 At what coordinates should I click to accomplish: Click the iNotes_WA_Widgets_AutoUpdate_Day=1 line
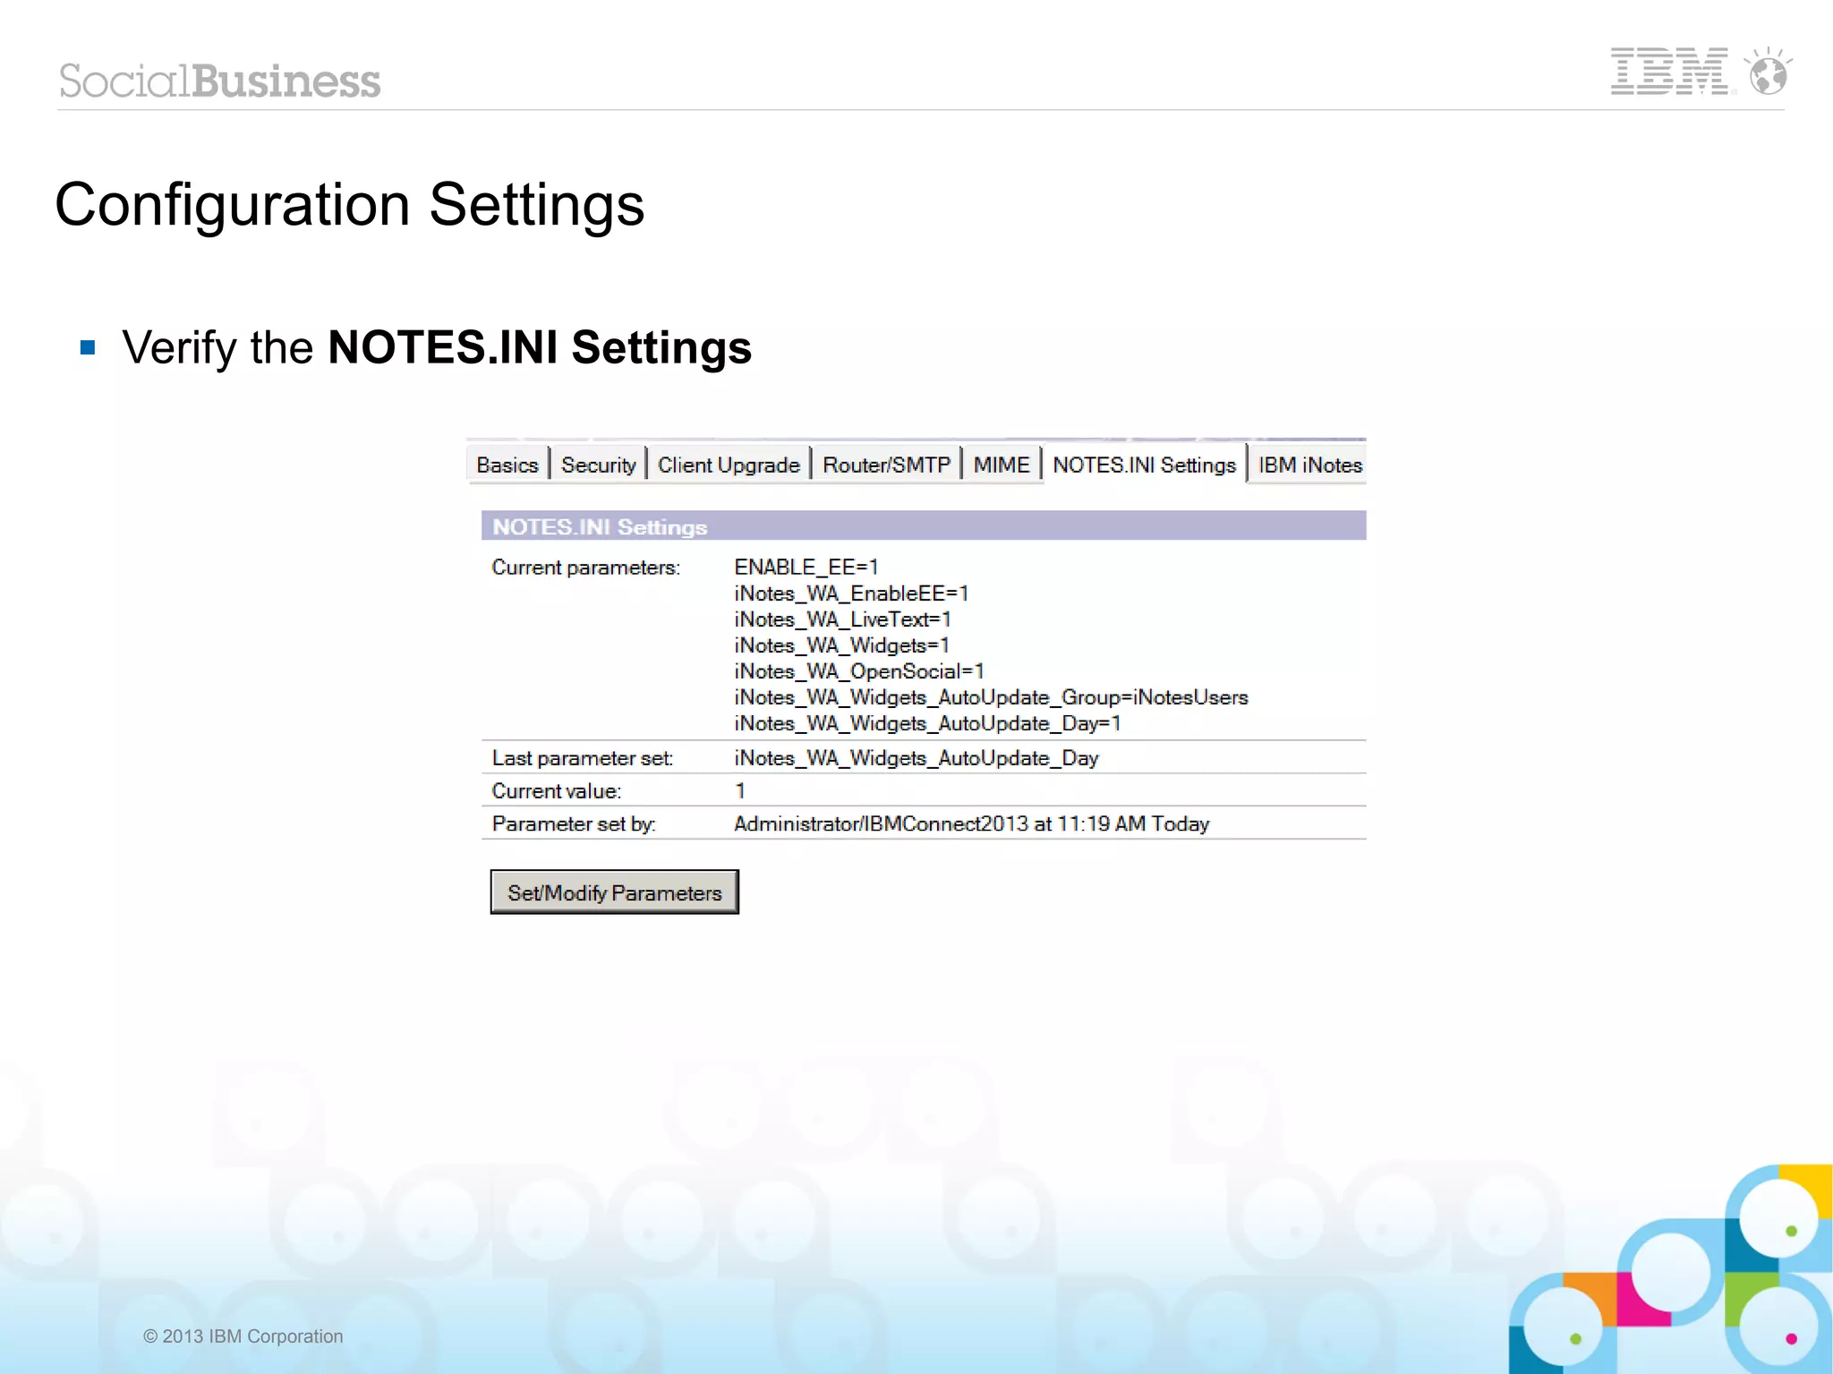[x=927, y=722]
